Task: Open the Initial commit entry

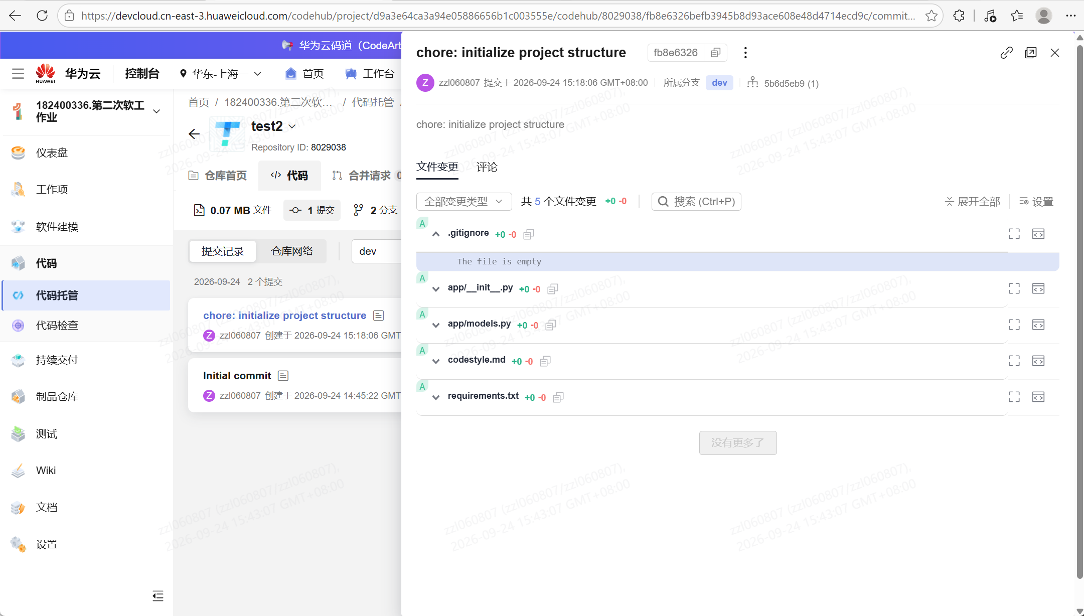Action: click(237, 376)
